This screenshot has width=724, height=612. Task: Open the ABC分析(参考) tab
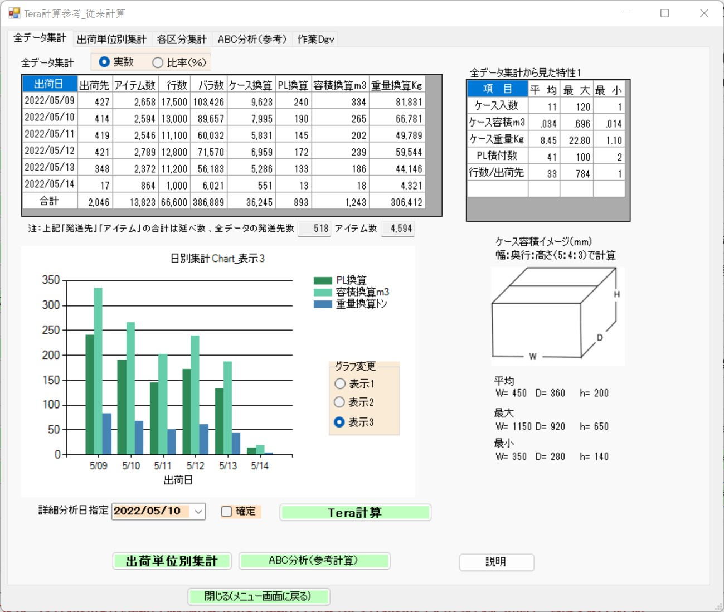click(252, 39)
